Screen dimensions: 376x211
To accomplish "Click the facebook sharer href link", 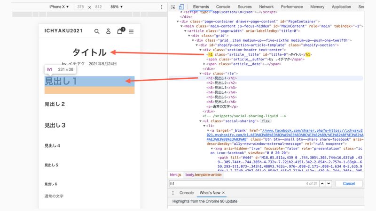I will pyautogui.click(x=285, y=135).
